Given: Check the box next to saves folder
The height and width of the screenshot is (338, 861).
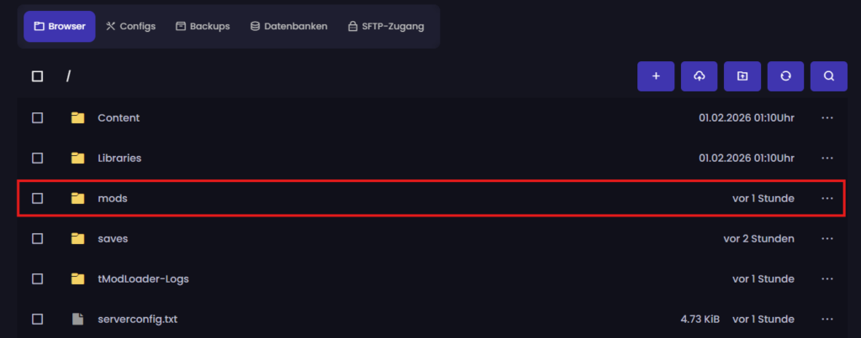Looking at the screenshot, I should [x=37, y=238].
